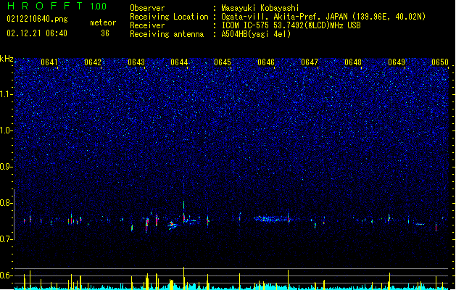Click the 'Receiver' field label
Image resolution: width=456 pixels, height=290 pixels.
tap(147, 25)
